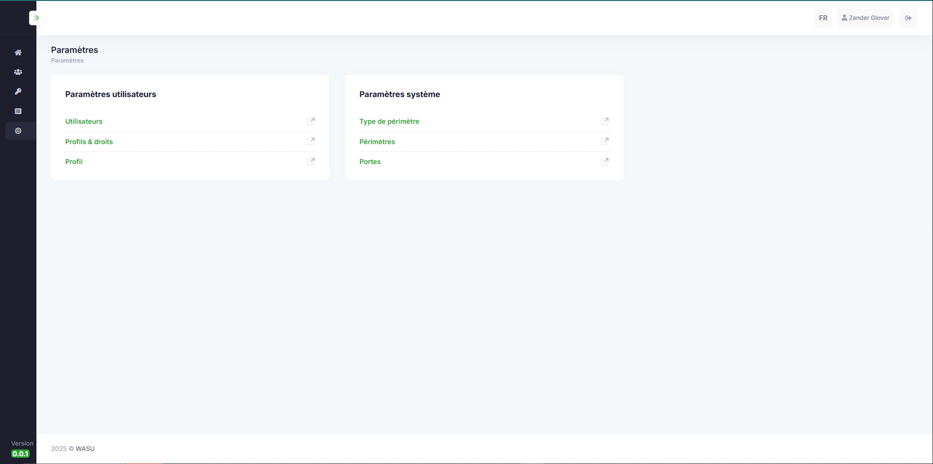Open the list icon in sidebar
Image resolution: width=933 pixels, height=464 pixels.
(x=18, y=111)
